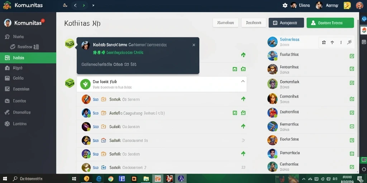Toggle green square icon for Dsohonlioa

[x=352, y=113]
